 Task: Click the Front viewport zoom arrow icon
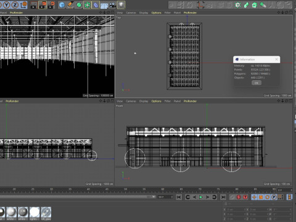pos(282,101)
